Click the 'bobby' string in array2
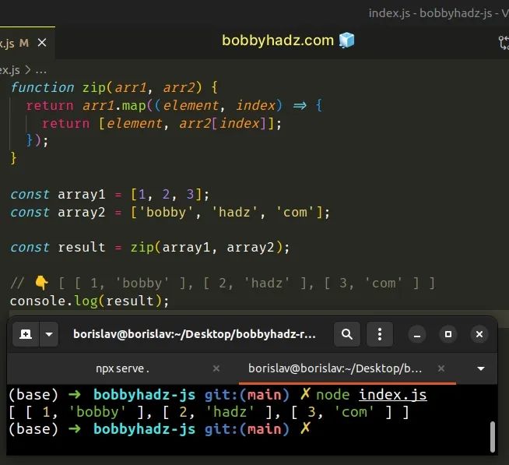This screenshot has width=509, height=465. tap(166, 213)
